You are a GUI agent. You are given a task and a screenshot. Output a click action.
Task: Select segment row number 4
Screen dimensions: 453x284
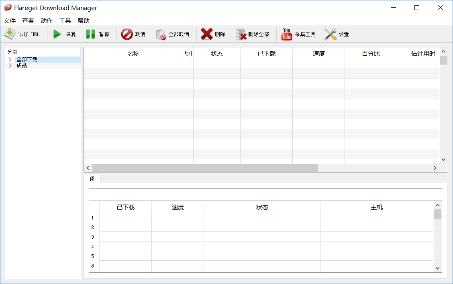pyautogui.click(x=92, y=247)
